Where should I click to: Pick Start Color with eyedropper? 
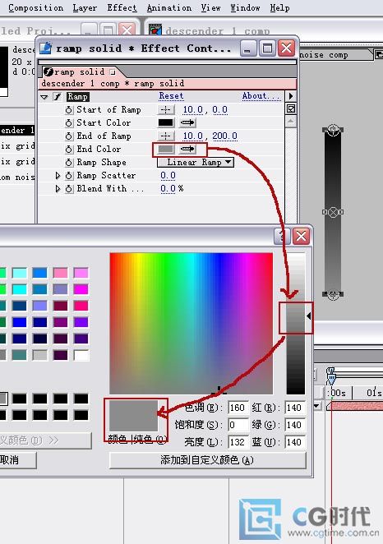click(187, 122)
